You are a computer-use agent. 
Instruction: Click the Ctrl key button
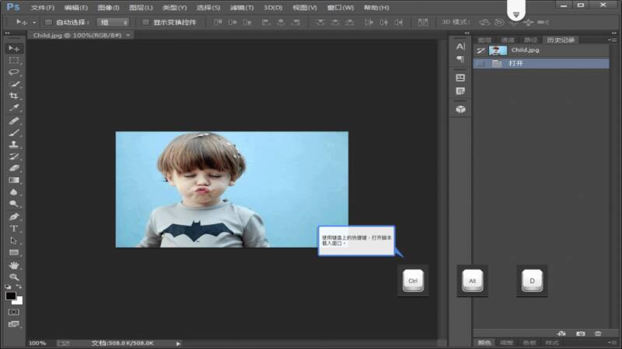point(413,281)
